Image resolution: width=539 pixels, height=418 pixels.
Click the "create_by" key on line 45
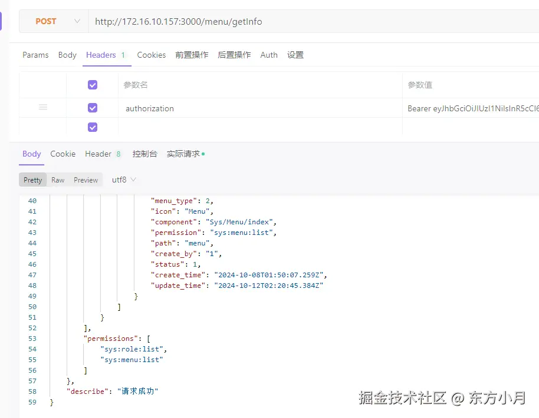173,254
